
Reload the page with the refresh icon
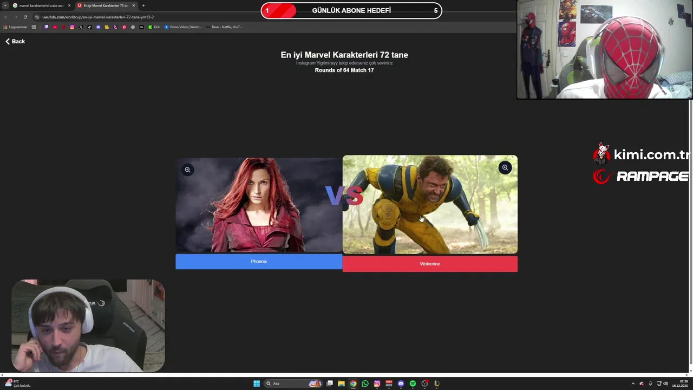[x=25, y=17]
